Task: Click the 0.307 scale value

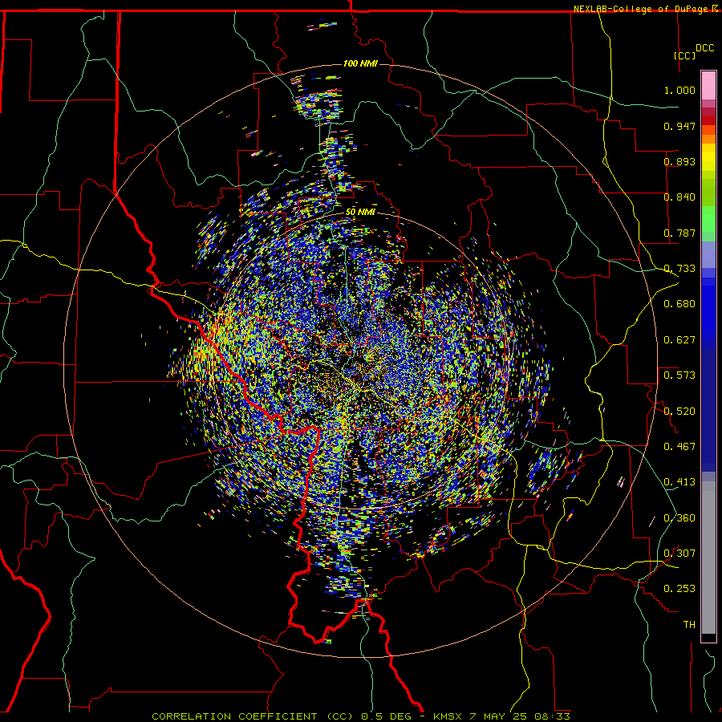Action: coord(679,554)
